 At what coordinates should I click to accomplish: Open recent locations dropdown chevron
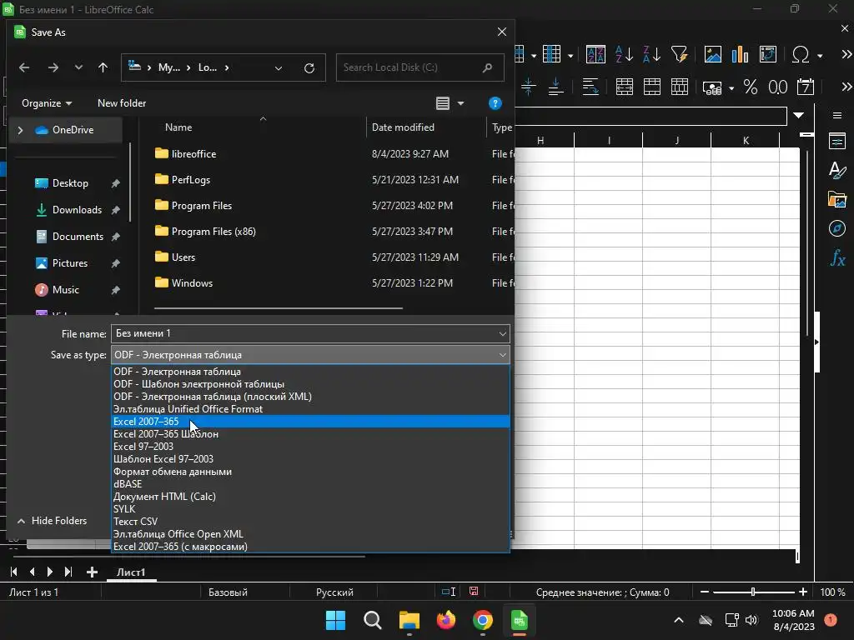pyautogui.click(x=78, y=67)
